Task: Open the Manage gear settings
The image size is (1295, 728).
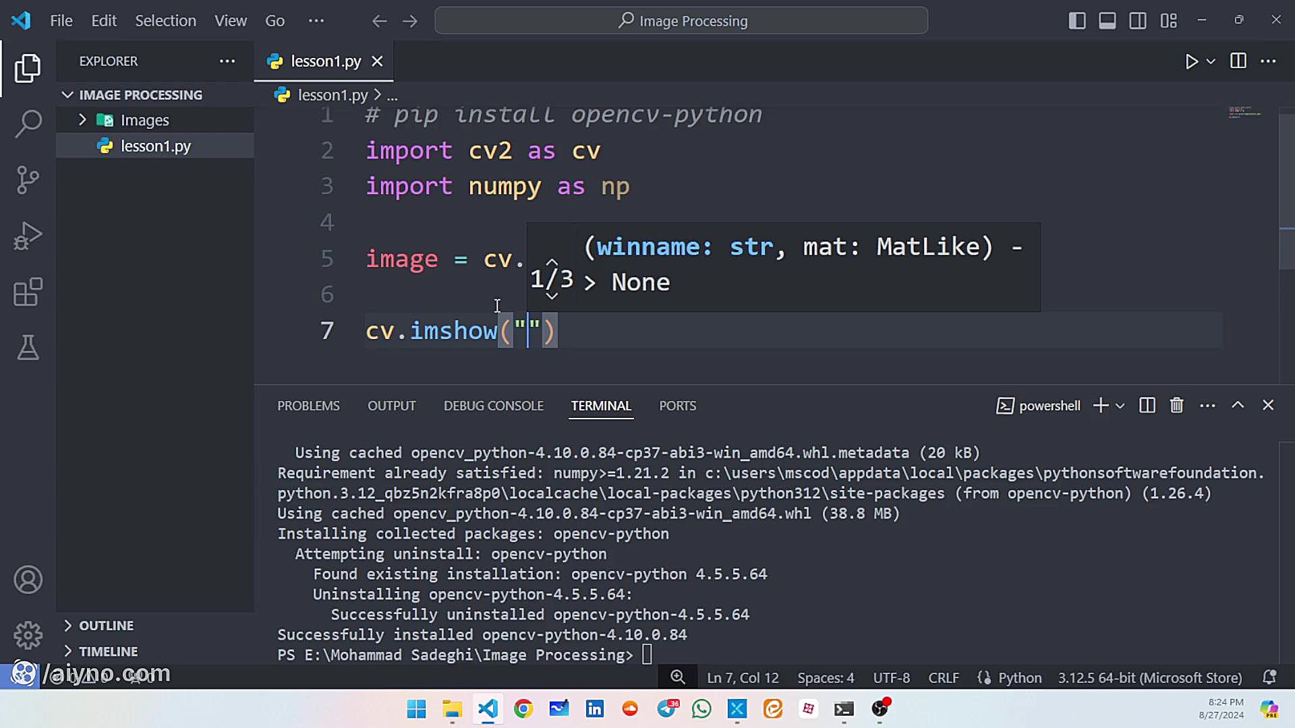Action: pos(28,635)
